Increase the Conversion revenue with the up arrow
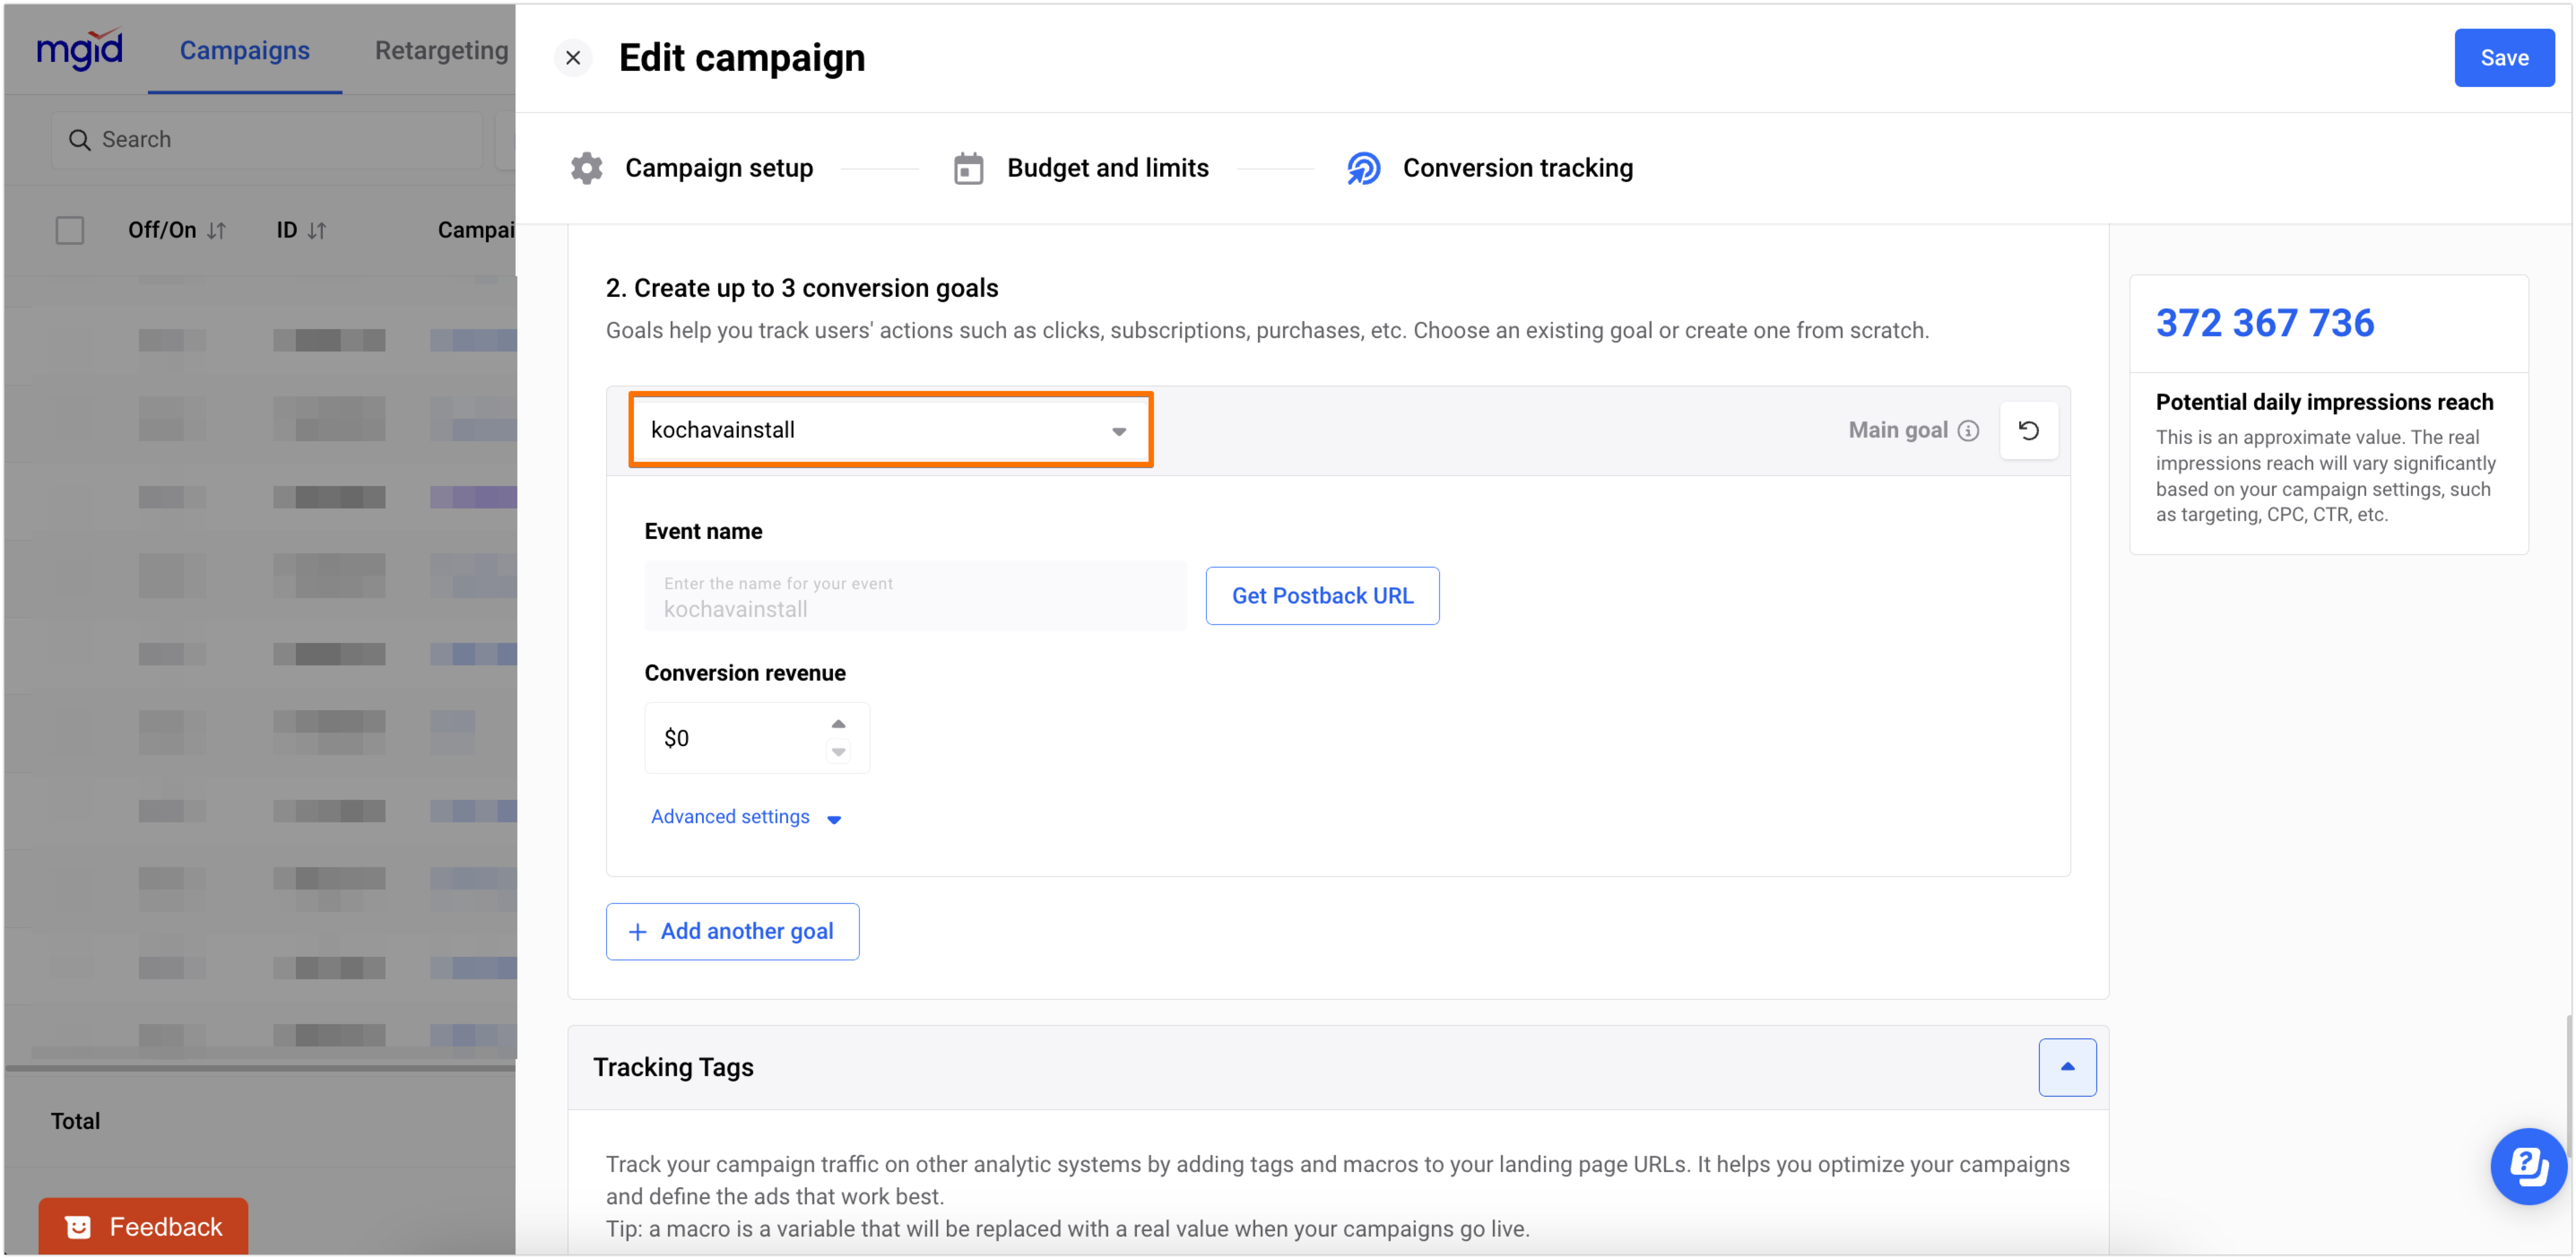Viewport: 2576px width, 1259px height. pos(838,724)
